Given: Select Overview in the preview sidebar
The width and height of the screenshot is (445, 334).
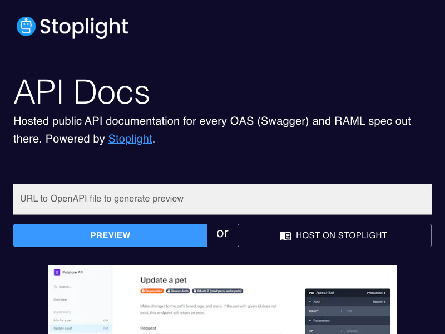Looking at the screenshot, I should point(60,299).
